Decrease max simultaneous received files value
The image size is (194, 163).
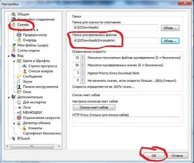(83, 59)
